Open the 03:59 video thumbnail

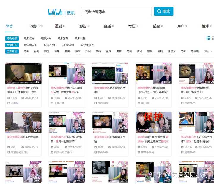point(23,73)
